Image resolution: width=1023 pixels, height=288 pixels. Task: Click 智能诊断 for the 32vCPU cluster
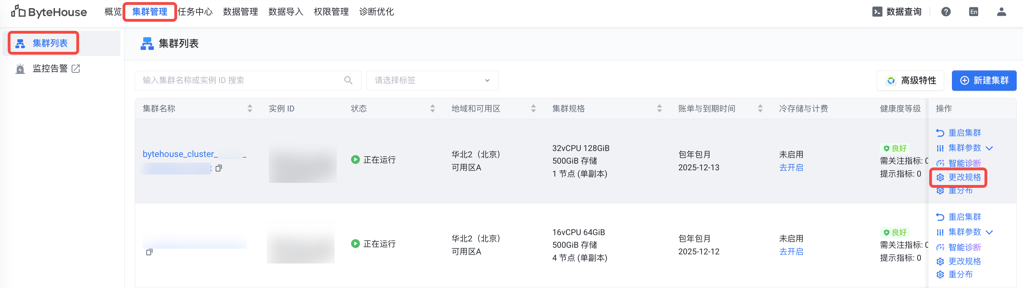point(964,163)
